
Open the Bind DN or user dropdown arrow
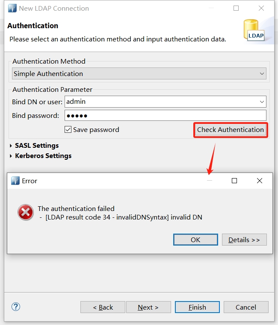pos(262,102)
